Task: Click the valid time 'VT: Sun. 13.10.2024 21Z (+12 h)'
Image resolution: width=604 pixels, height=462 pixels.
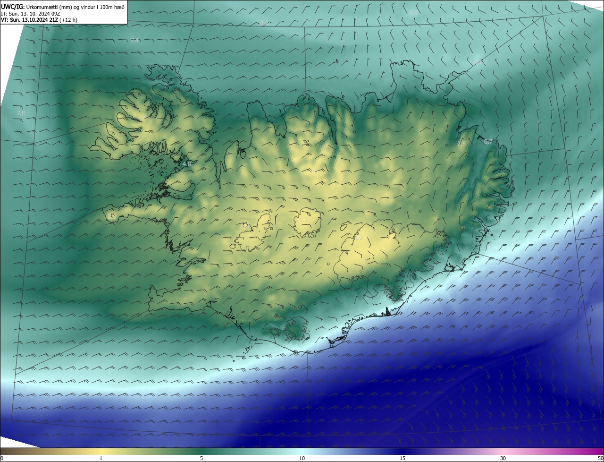Action: (39, 20)
